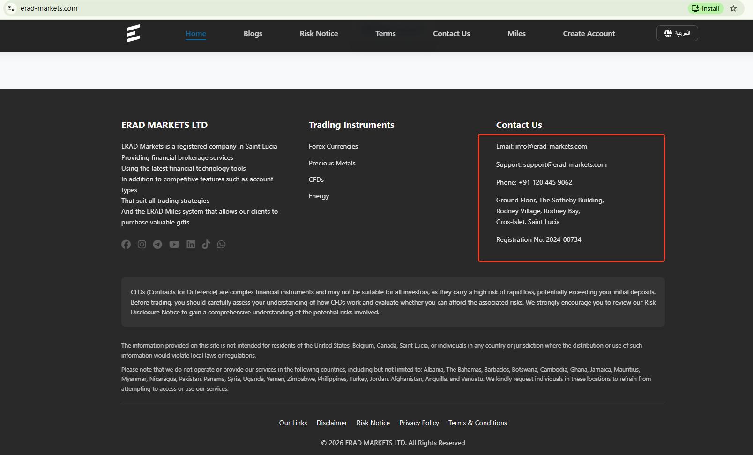Open the WhatsApp social icon
Viewport: 753px width, 455px height.
point(221,244)
